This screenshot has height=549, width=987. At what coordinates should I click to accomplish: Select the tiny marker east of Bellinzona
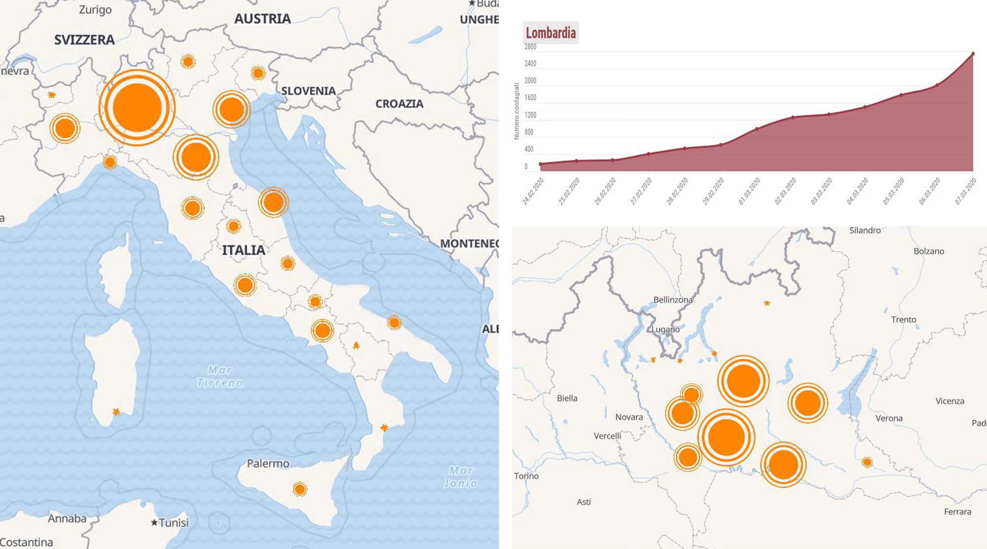[x=766, y=303]
